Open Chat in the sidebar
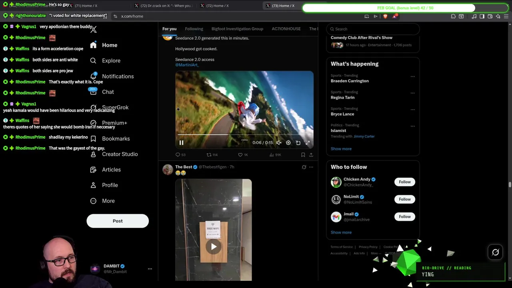Image resolution: width=512 pixels, height=288 pixels. click(x=102, y=92)
